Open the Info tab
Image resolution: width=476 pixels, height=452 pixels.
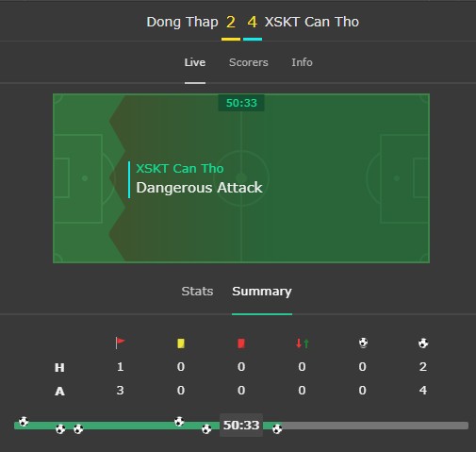[x=302, y=62]
